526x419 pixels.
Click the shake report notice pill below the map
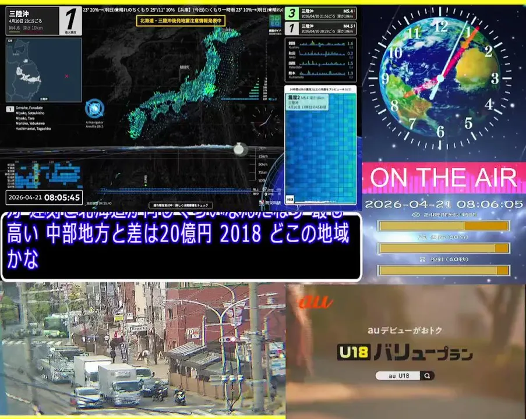pyautogui.click(x=181, y=205)
